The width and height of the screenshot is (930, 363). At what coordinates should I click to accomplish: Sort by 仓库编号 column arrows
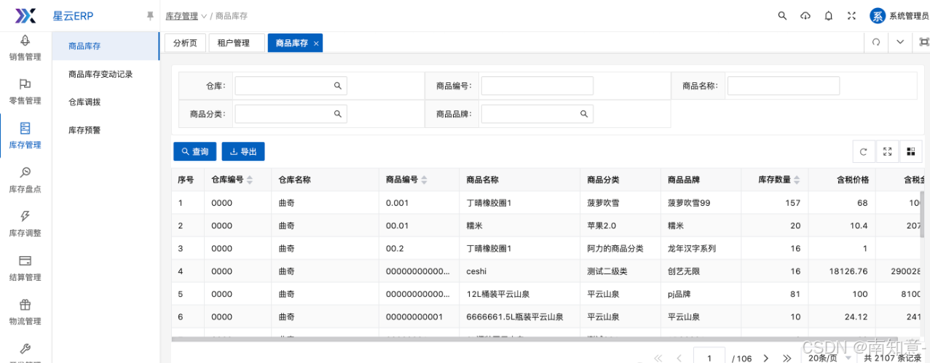250,180
